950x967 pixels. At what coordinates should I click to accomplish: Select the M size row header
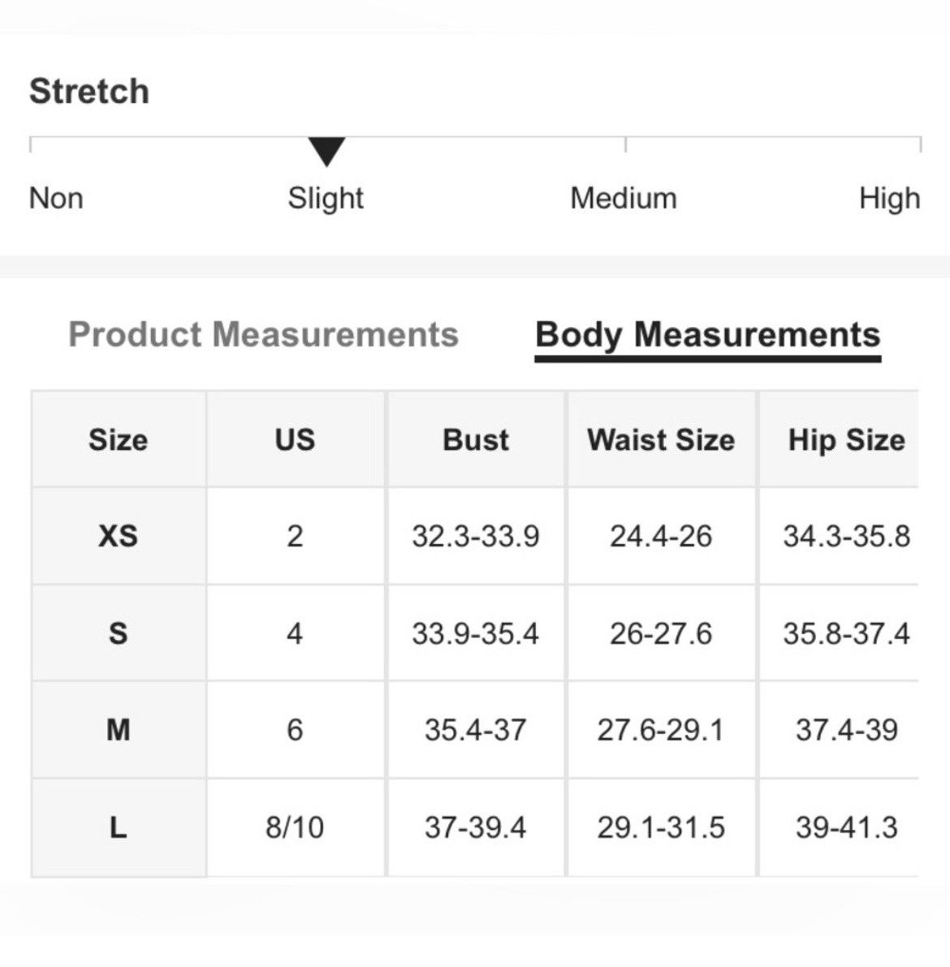(x=119, y=730)
